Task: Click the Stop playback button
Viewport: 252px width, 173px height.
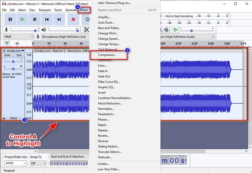Action: point(35,19)
